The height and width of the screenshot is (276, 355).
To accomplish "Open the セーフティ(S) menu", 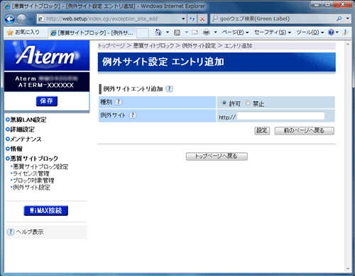I will point(273,33).
